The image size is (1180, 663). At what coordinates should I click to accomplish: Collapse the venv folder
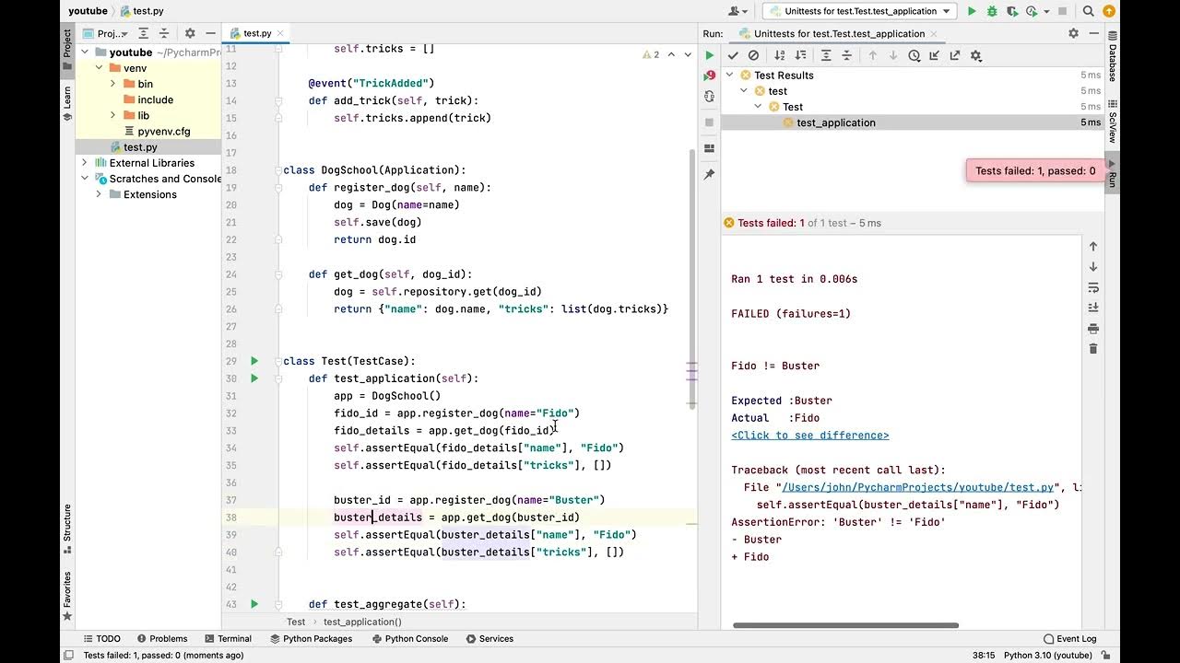[99, 68]
